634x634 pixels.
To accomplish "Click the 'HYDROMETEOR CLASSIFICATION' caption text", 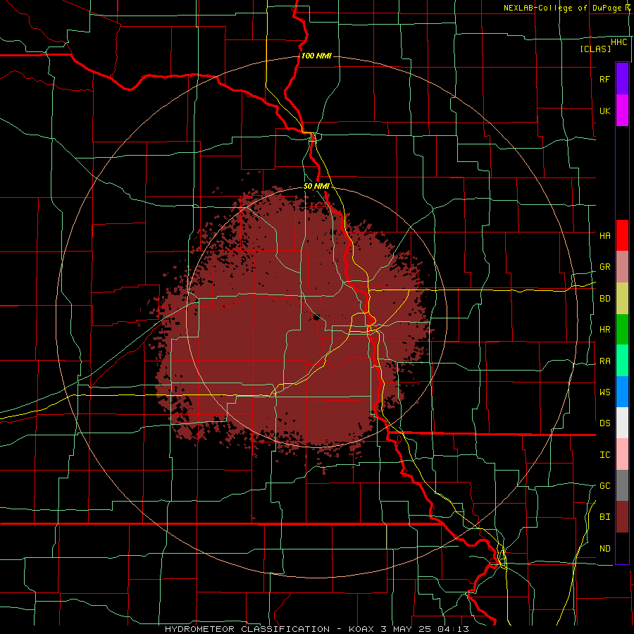I will point(247,629).
